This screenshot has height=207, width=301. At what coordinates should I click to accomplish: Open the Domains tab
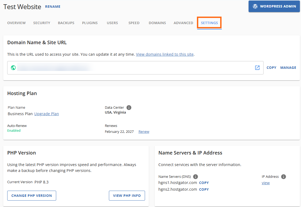[x=157, y=23]
